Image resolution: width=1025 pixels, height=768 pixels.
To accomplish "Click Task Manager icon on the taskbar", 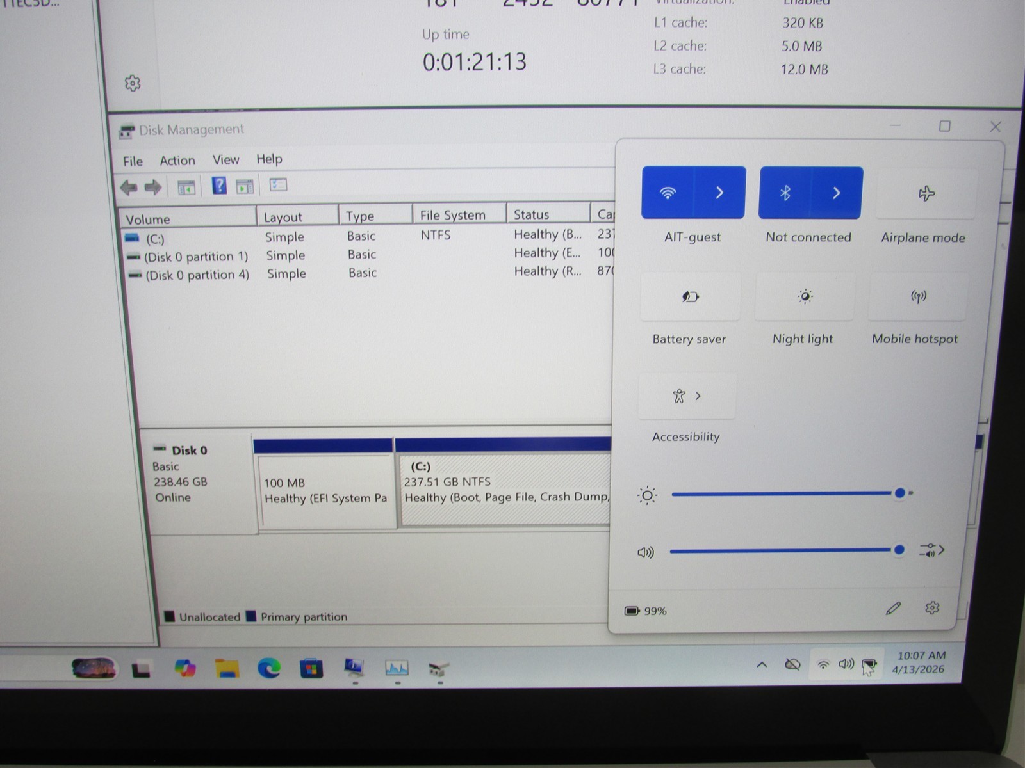I will coord(397,669).
